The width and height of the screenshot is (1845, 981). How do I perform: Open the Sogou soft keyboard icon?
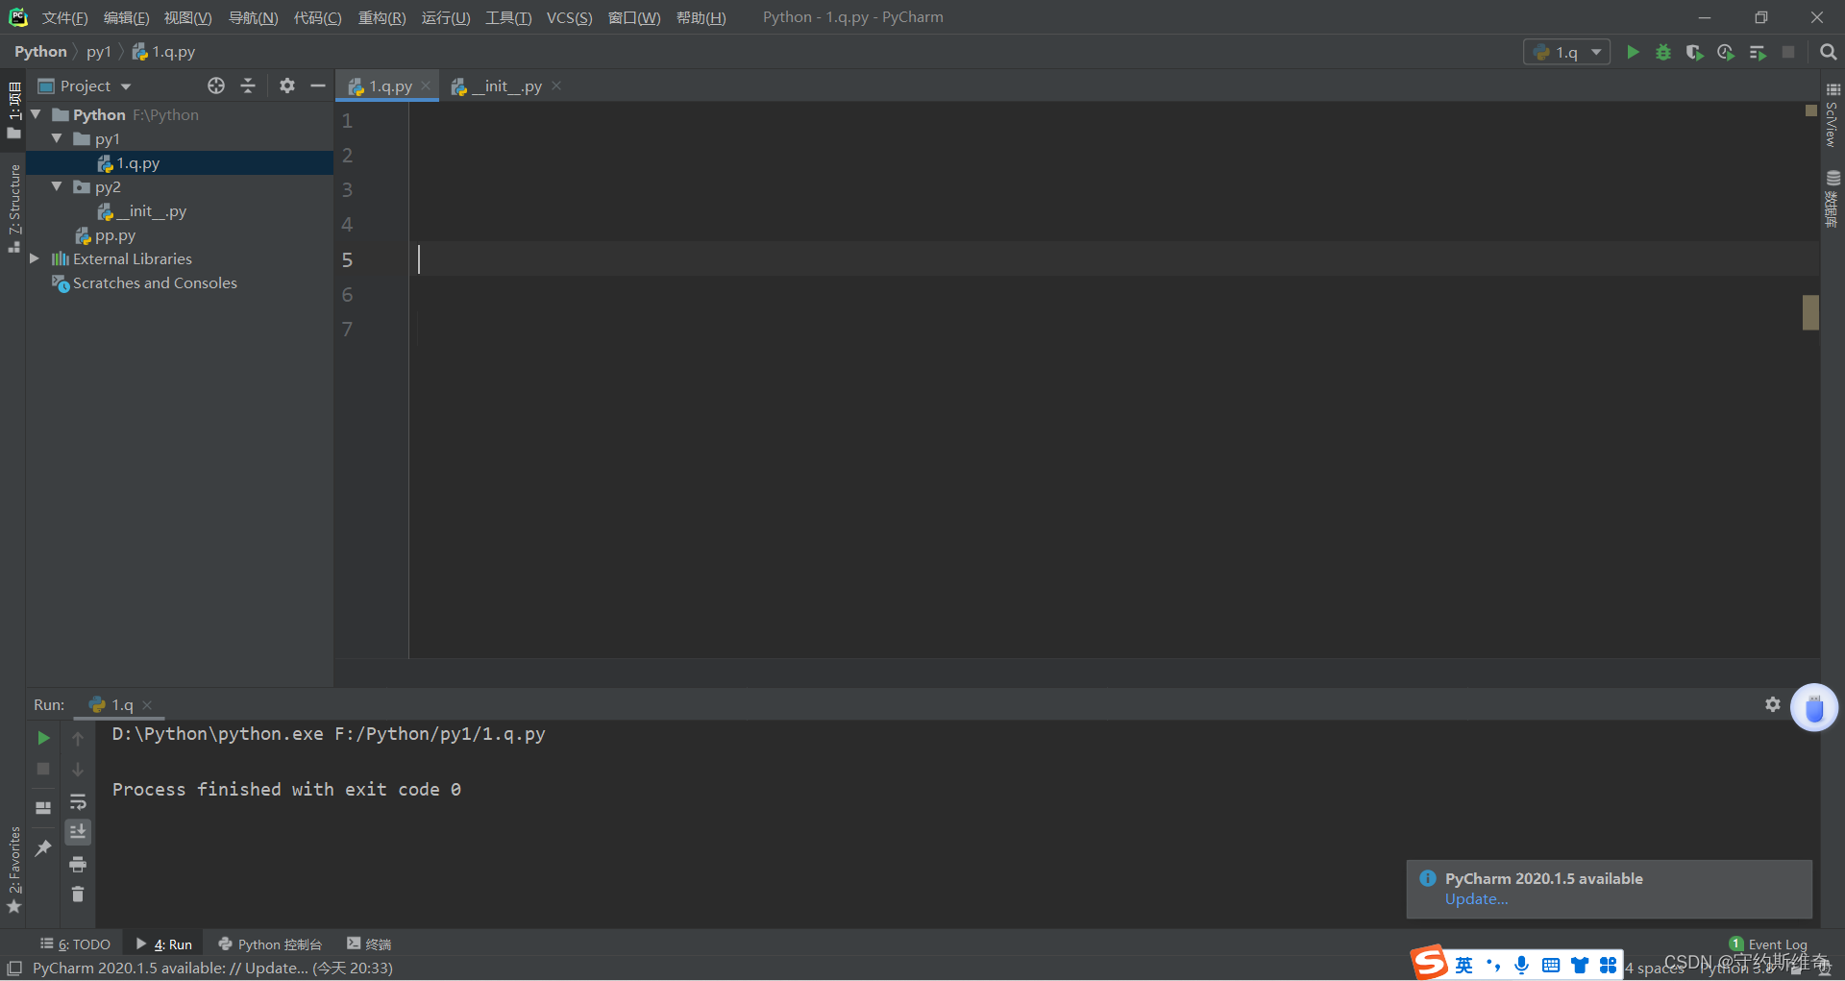pyautogui.click(x=1551, y=965)
